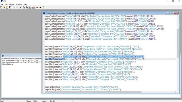182x102 pixels.
Task: Click the editor's horizontal scrollbar left arrow
Action: pyautogui.click(x=44, y=92)
